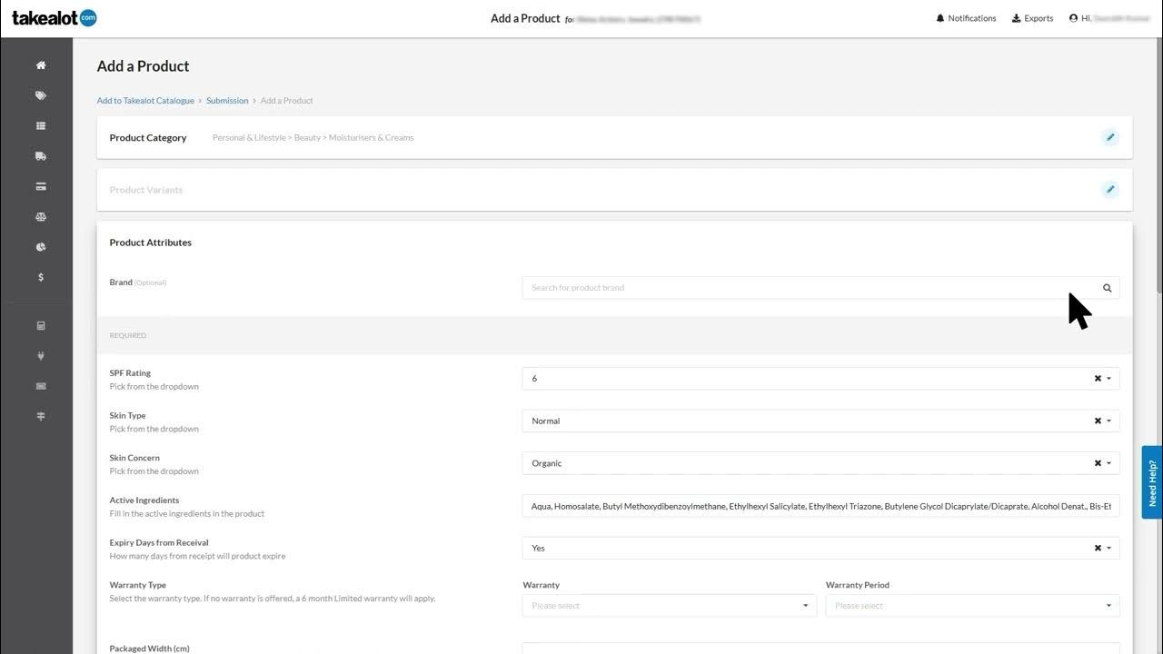Click the 'Warranty Type' field label

pyautogui.click(x=138, y=585)
